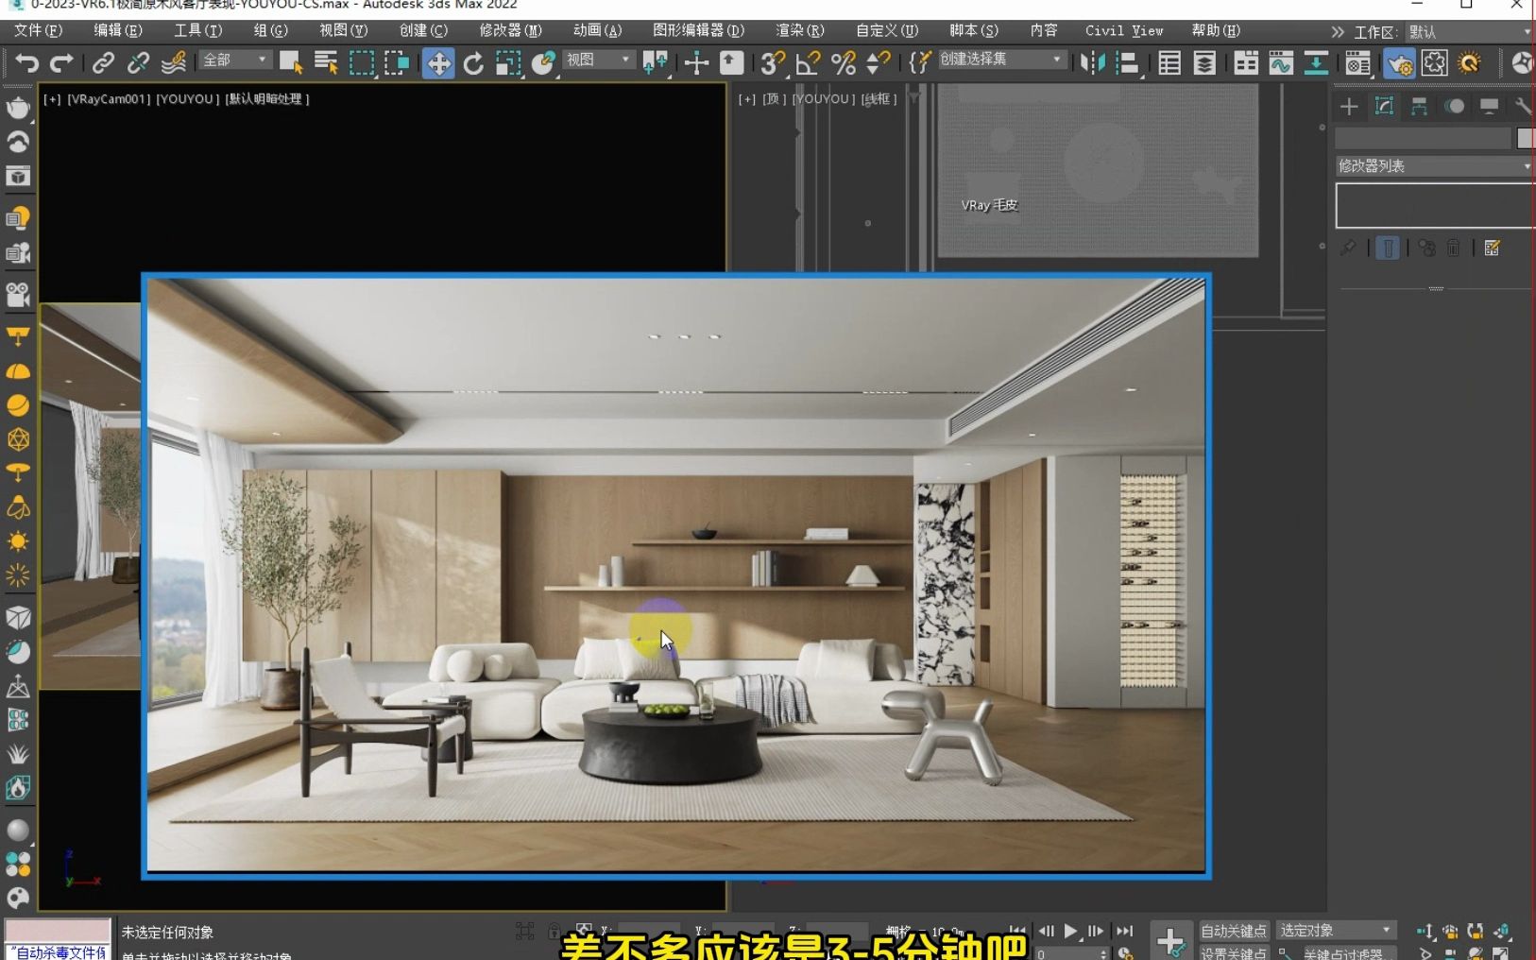Open the Utilities panel wrench icon
Viewport: 1536px width, 960px height.
pos(1523,106)
